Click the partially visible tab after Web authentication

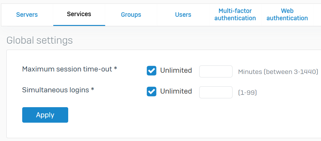pyautogui.click(x=317, y=15)
